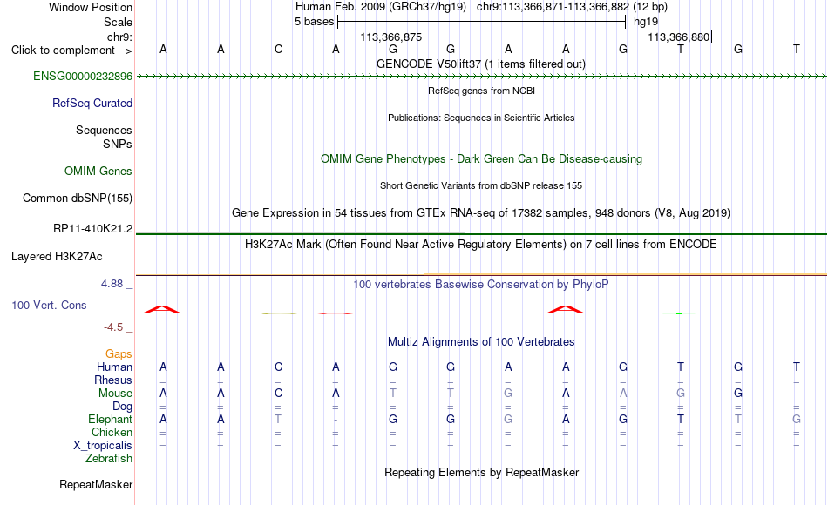Click the 'Human Feb. 2009 (GRCh37/hg19)' assembly text
The image size is (828, 505).
(381, 7)
